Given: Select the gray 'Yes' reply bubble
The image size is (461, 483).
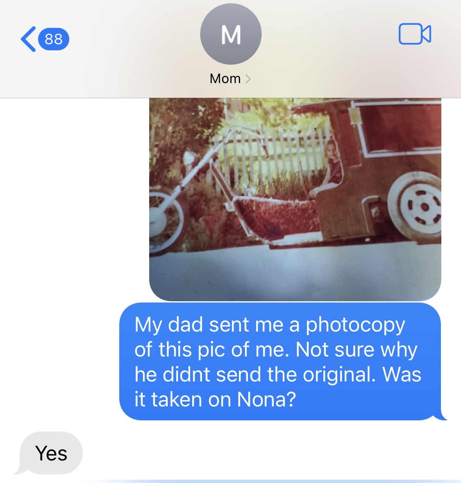Looking at the screenshot, I should pyautogui.click(x=51, y=453).
